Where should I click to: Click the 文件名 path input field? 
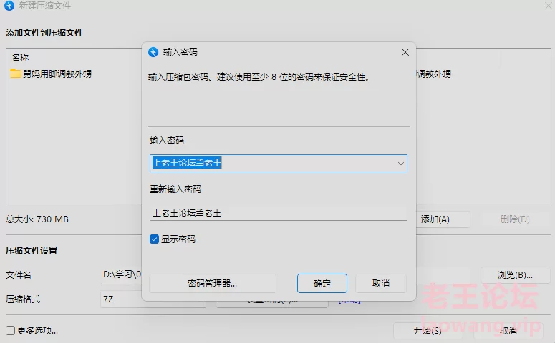[122, 275]
